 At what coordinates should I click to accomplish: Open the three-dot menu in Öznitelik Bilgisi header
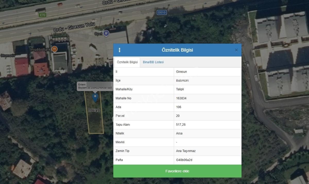pyautogui.click(x=119, y=50)
